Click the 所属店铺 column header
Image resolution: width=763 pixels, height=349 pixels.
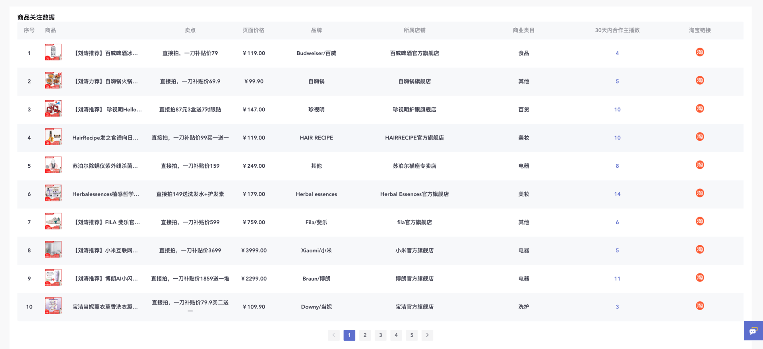414,31
